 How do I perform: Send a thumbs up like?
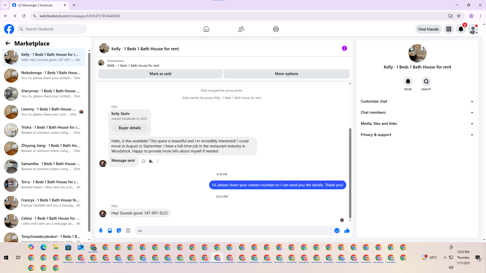point(347,231)
